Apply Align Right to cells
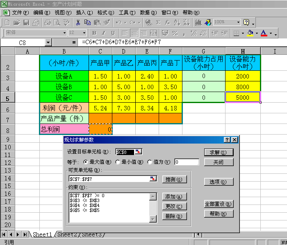 click(143, 33)
